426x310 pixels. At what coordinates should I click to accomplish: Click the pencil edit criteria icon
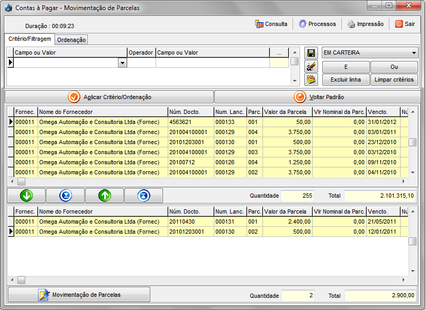pyautogui.click(x=311, y=66)
